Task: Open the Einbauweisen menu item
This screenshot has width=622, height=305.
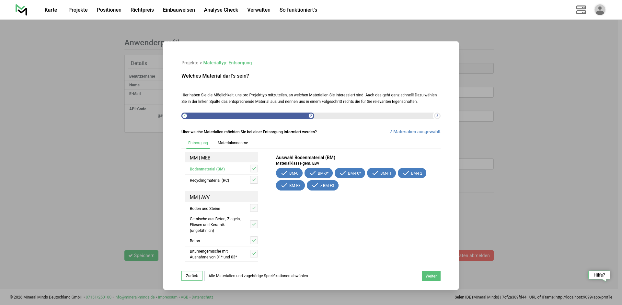Action: click(179, 10)
